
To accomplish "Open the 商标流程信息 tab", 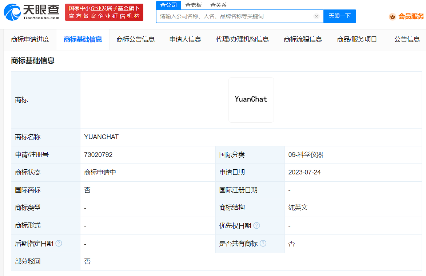I will click(303, 39).
